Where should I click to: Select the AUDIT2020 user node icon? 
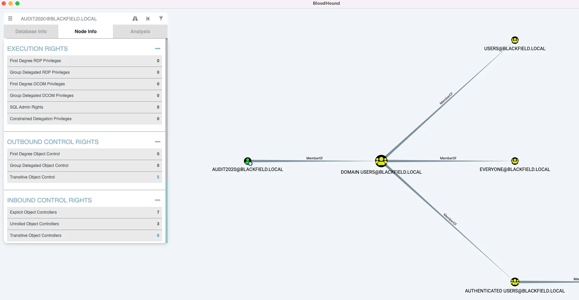tap(248, 161)
